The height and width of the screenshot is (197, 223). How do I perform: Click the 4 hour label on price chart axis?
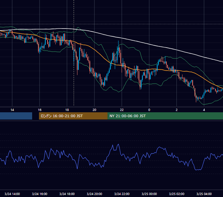click(x=204, y=110)
